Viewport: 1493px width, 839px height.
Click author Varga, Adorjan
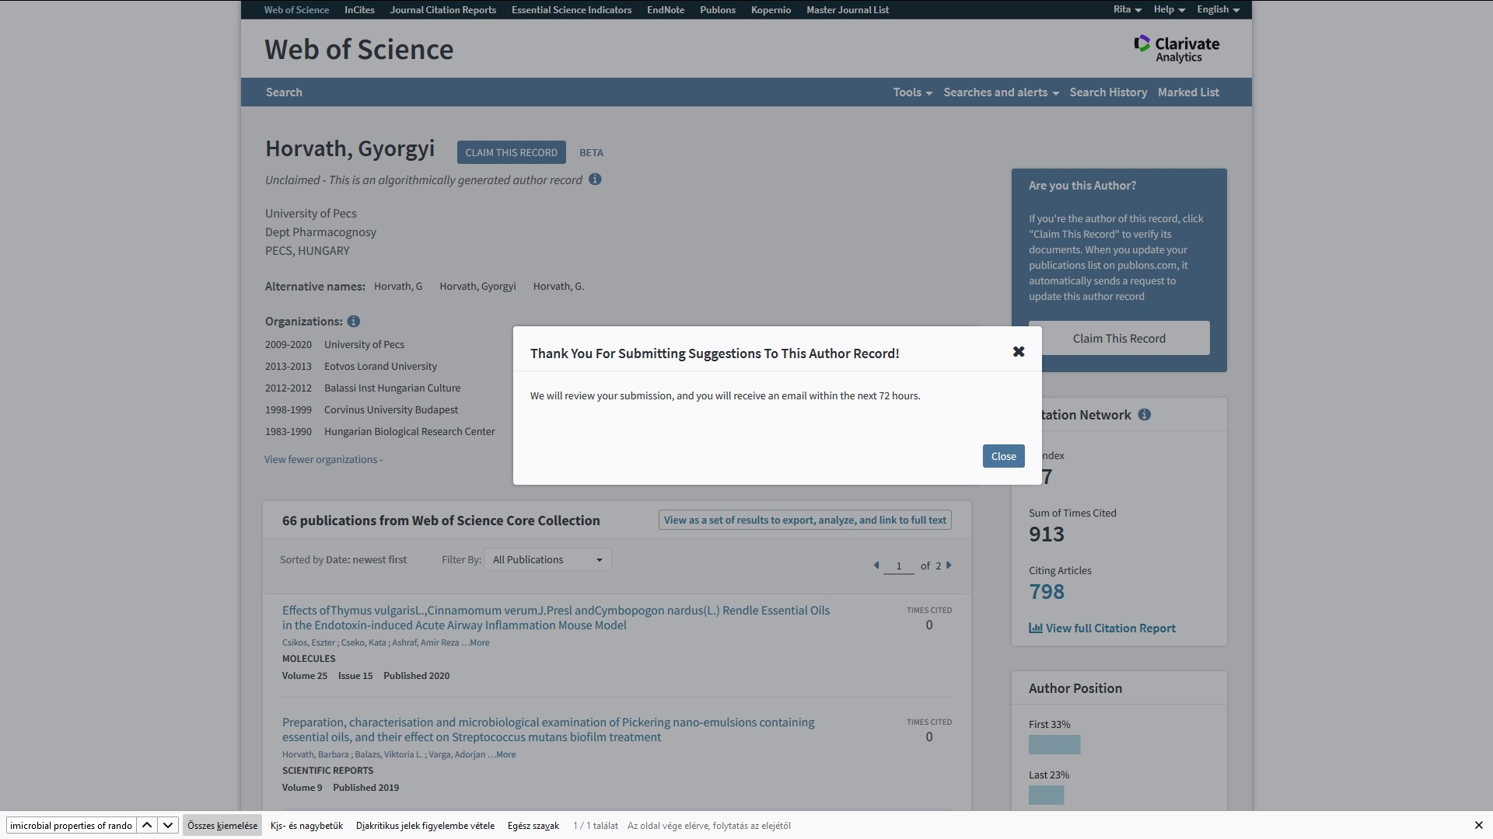point(456,754)
